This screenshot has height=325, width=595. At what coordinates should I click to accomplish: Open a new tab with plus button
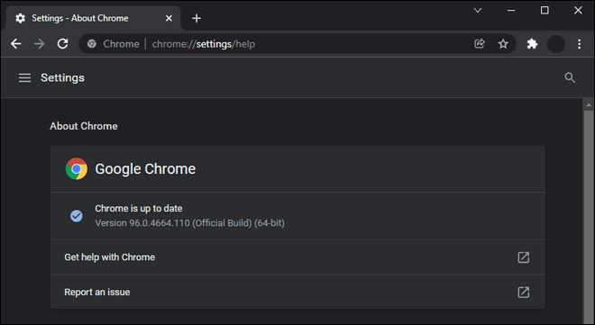[197, 18]
